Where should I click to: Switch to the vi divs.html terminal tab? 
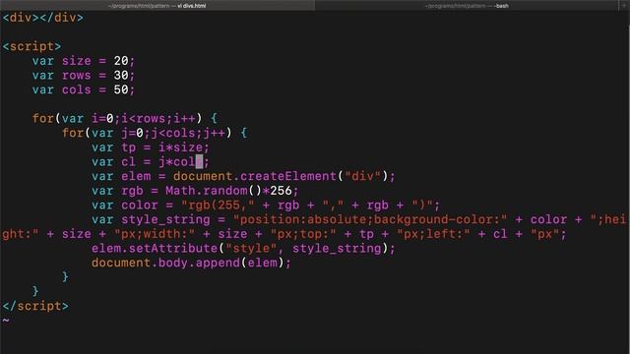(157, 6)
